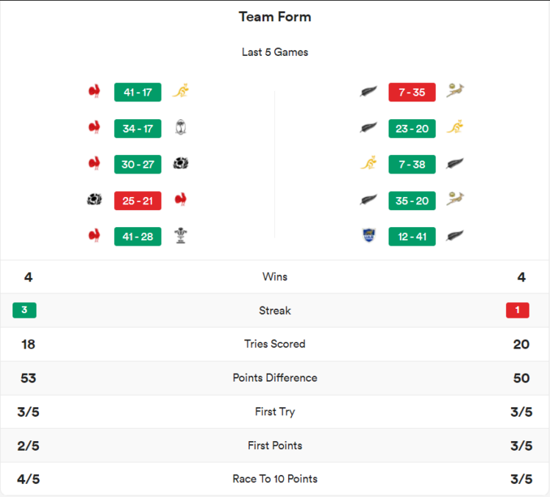Click the Last 5 Games label
The height and width of the screenshot is (497, 550).
tap(275, 52)
